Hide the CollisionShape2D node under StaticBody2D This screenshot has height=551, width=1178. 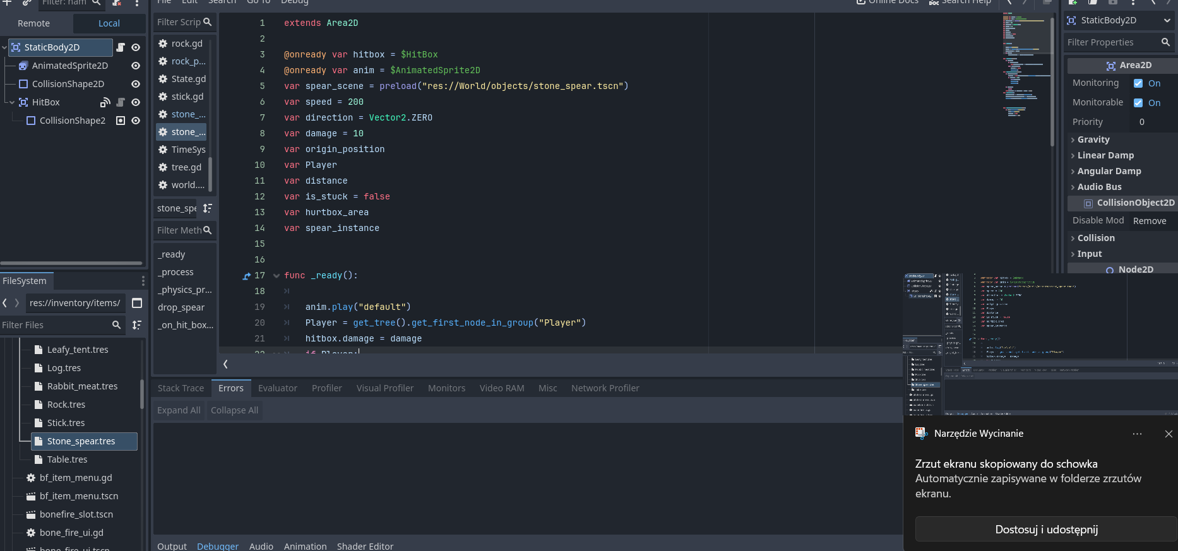click(136, 84)
